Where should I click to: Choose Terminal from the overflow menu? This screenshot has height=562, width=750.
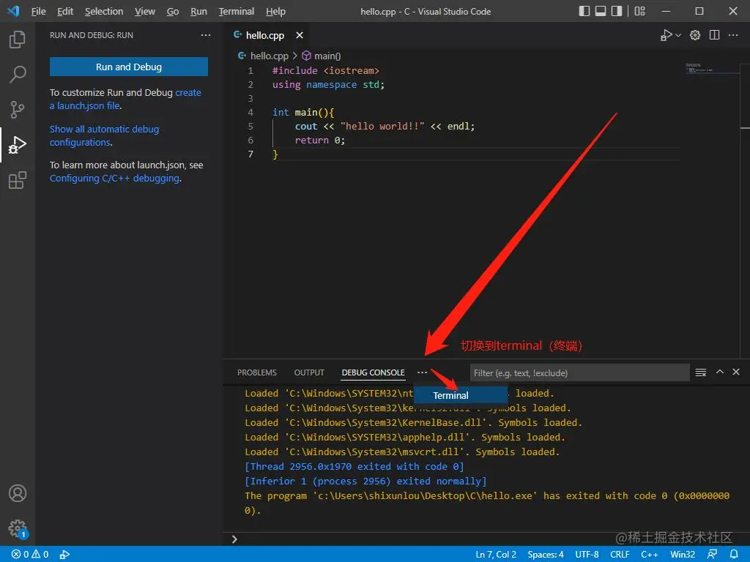tap(460, 395)
